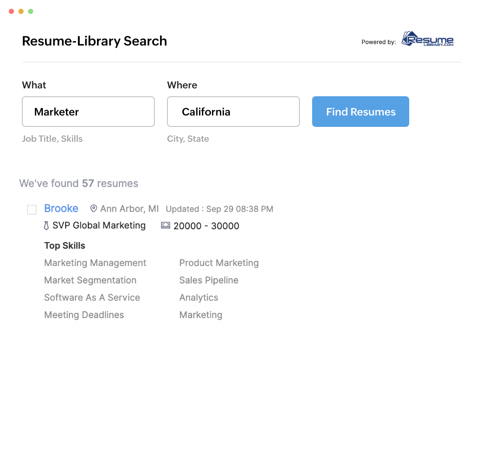Click the red close window dot
Screen dimensions: 494x462
[11, 11]
